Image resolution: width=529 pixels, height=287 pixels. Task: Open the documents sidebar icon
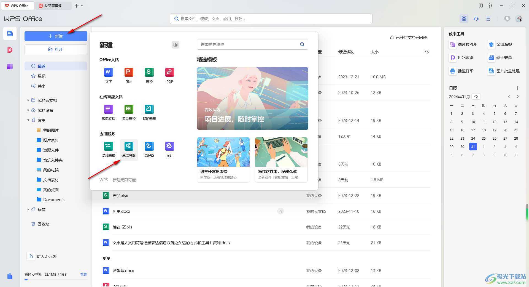(10, 33)
